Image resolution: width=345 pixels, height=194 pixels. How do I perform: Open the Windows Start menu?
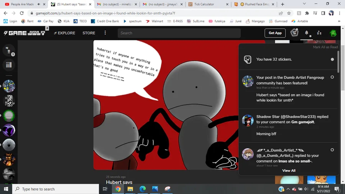pos(6,189)
